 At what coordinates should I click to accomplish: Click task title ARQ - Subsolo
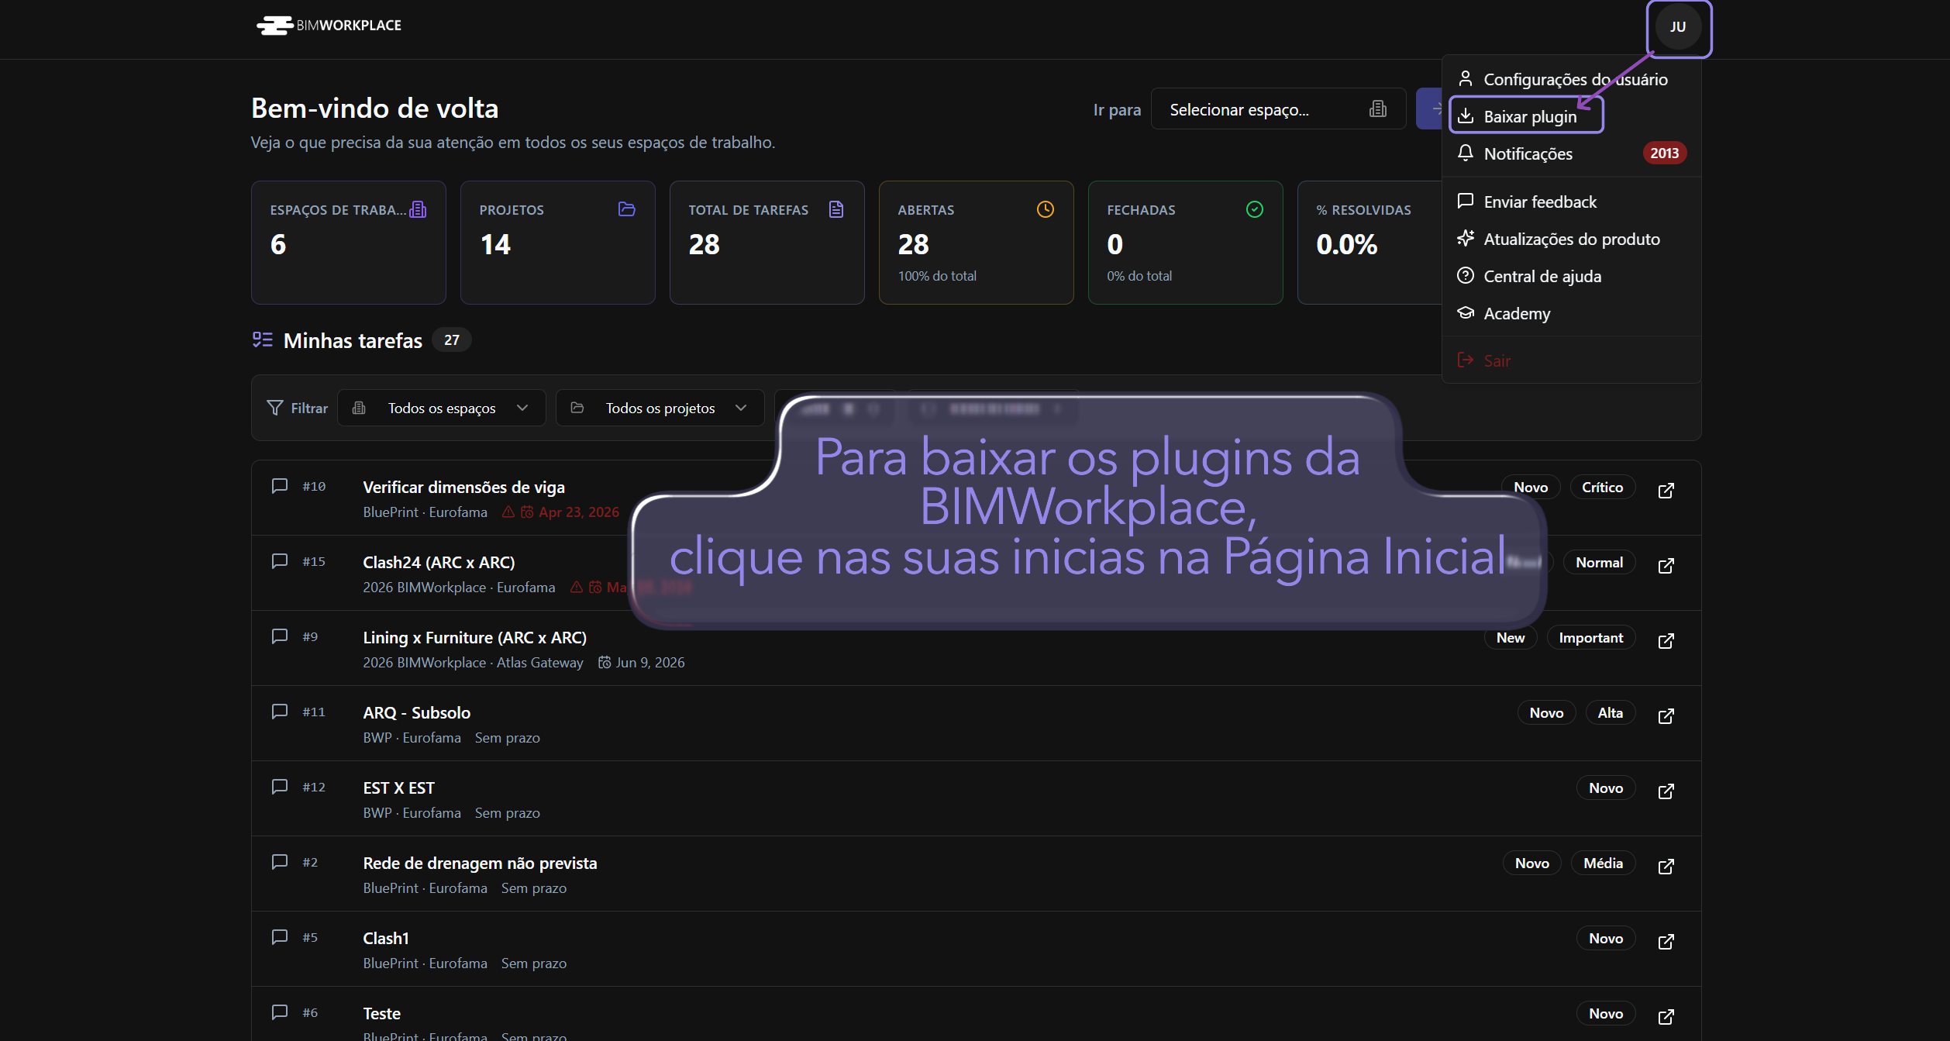(x=416, y=712)
